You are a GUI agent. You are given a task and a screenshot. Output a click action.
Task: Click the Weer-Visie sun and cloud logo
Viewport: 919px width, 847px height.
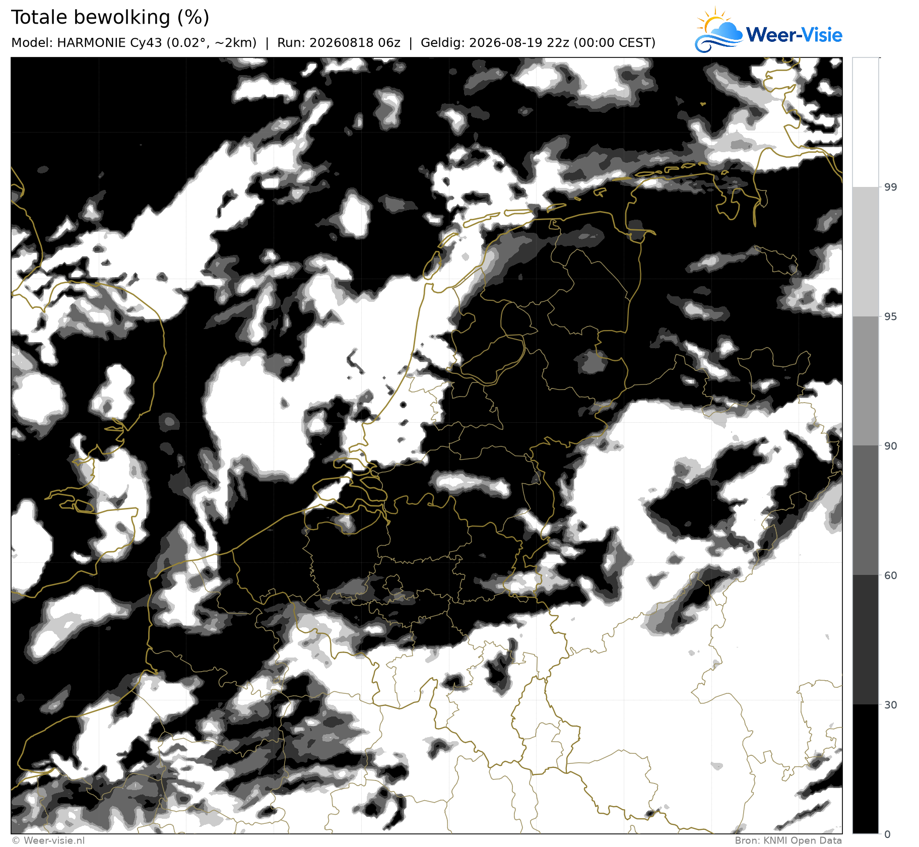718,30
